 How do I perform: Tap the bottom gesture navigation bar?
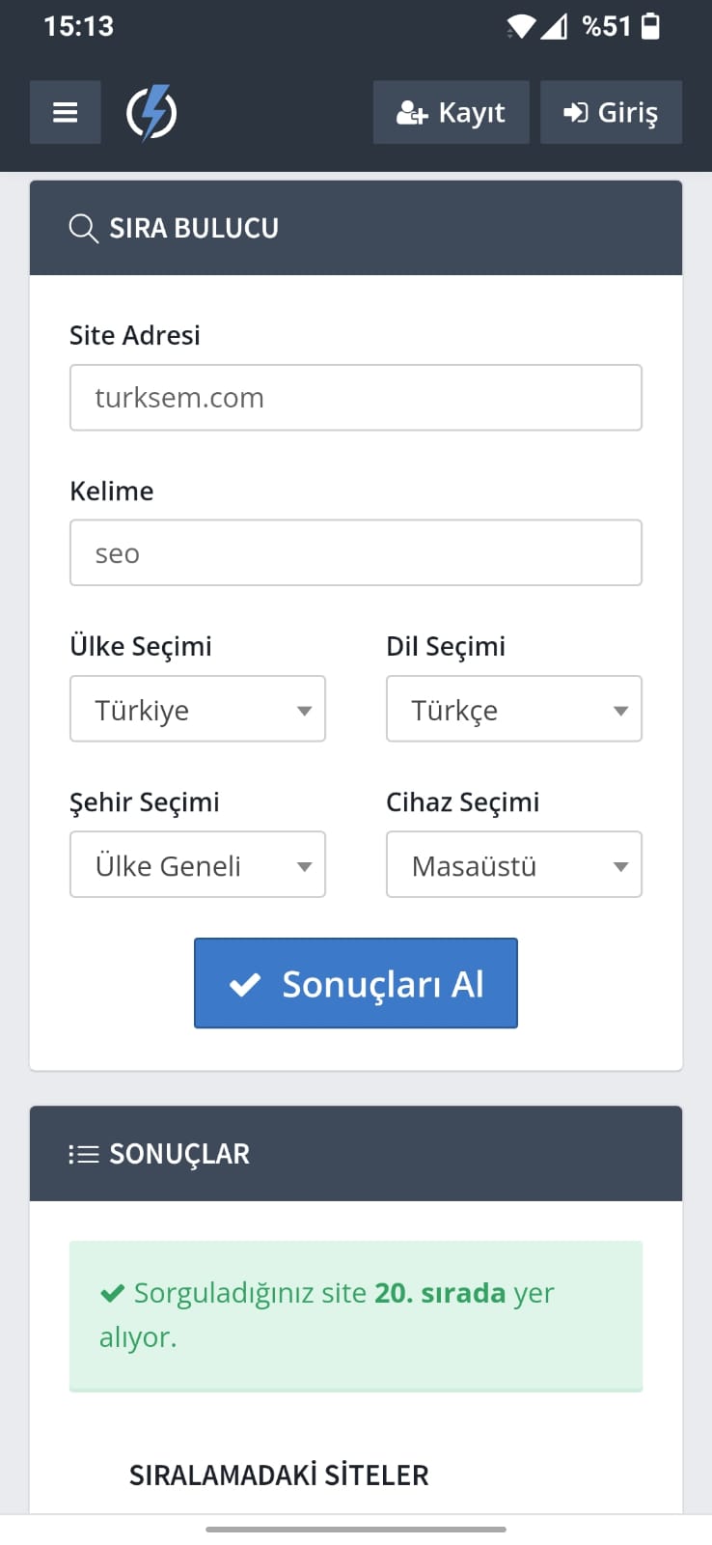pos(356,1530)
